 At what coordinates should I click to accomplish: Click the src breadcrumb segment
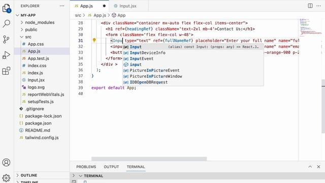(x=78, y=15)
